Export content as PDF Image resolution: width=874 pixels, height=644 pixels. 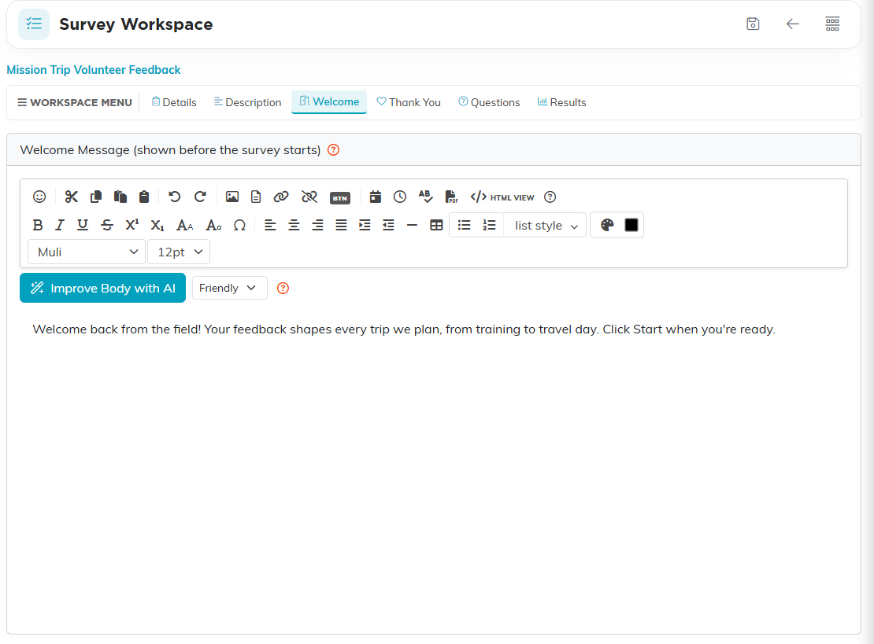[x=451, y=197]
